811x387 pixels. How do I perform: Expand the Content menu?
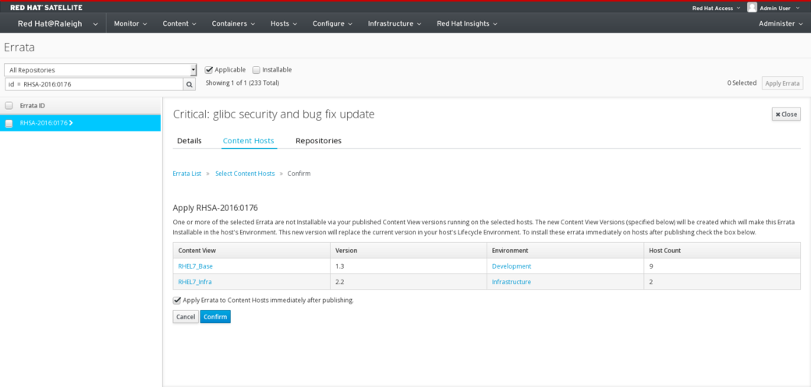179,24
